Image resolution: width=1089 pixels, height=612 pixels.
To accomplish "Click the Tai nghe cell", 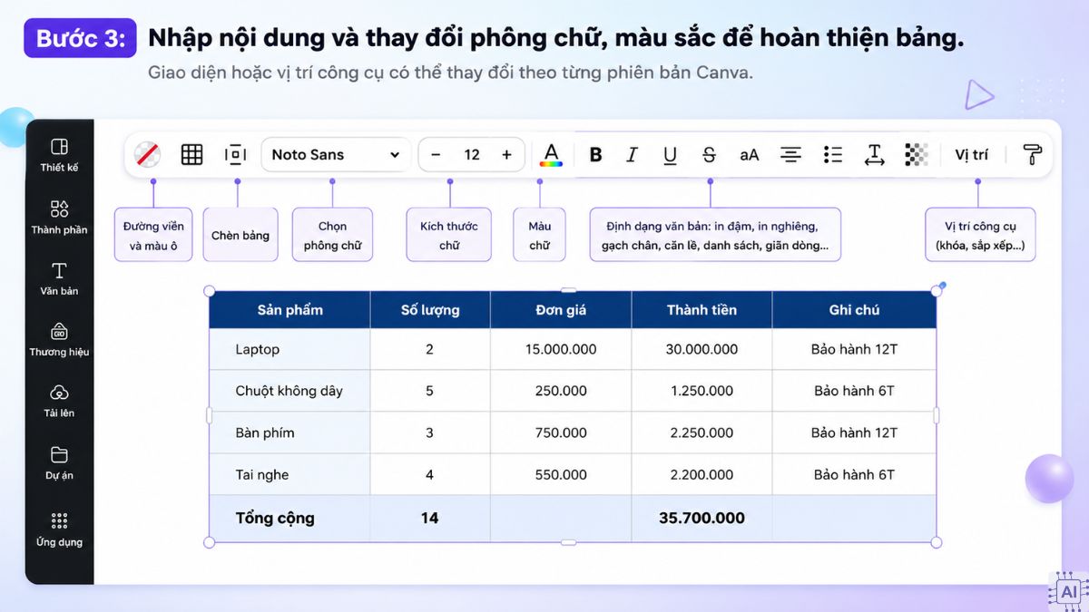I will 289,474.
